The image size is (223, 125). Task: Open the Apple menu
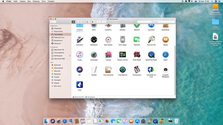click(3, 1)
